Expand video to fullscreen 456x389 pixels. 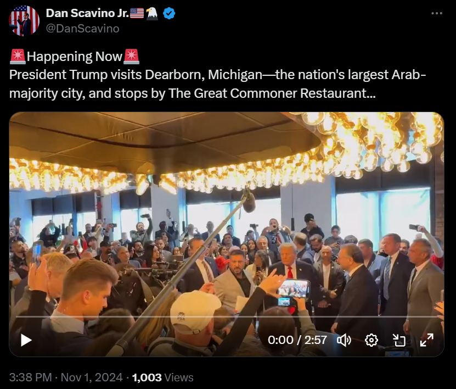point(426,340)
